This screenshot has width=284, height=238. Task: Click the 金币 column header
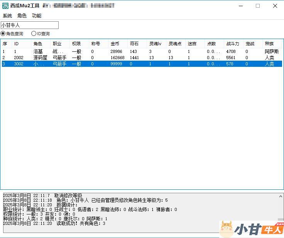point(118,44)
